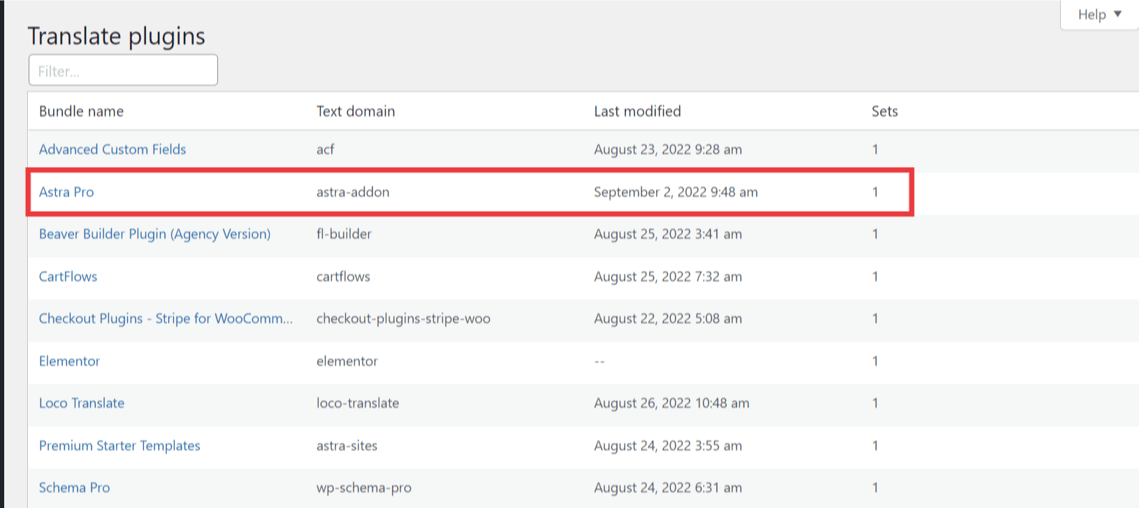Open the Advanced Custom Fields bundle
Viewport: 1139px width, 508px height.
(113, 149)
